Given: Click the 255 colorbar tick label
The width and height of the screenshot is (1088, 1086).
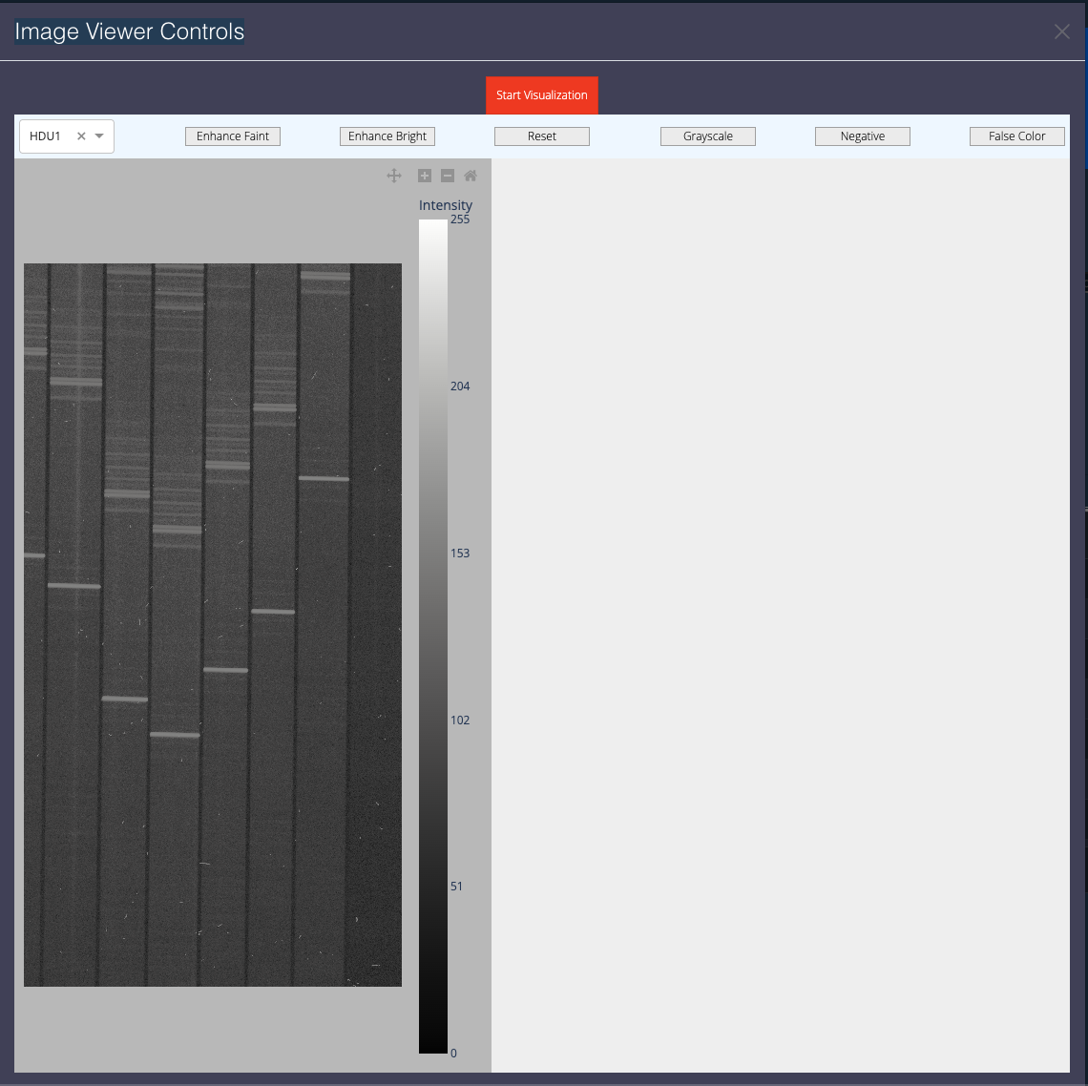Looking at the screenshot, I should tap(460, 219).
